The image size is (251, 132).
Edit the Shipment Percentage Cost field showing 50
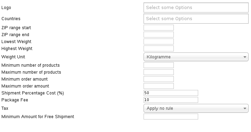[171, 93]
